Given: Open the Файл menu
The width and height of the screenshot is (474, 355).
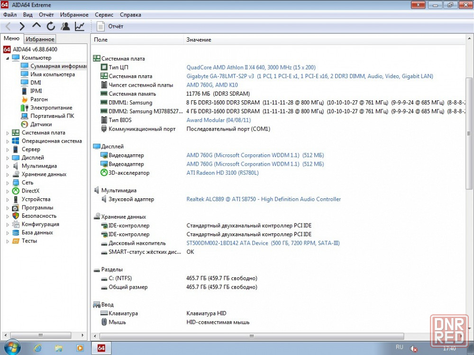Looking at the screenshot, I should coord(10,15).
